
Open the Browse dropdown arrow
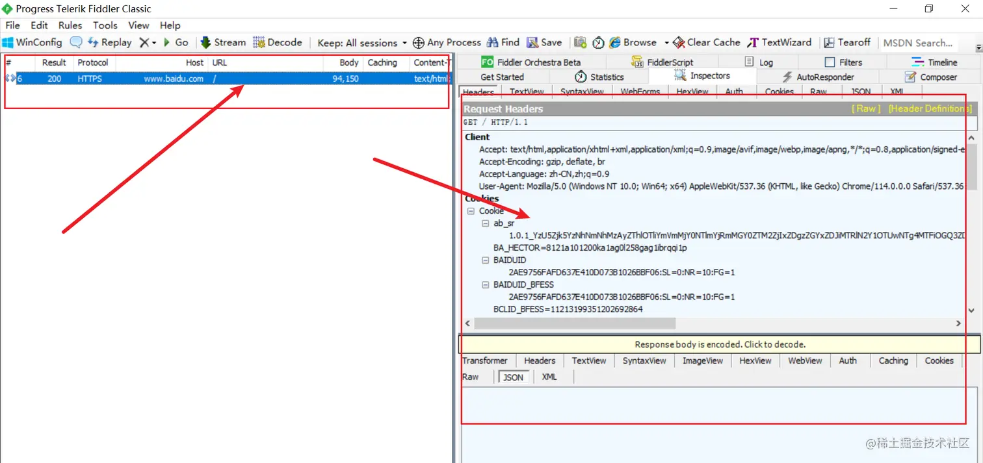click(x=666, y=43)
